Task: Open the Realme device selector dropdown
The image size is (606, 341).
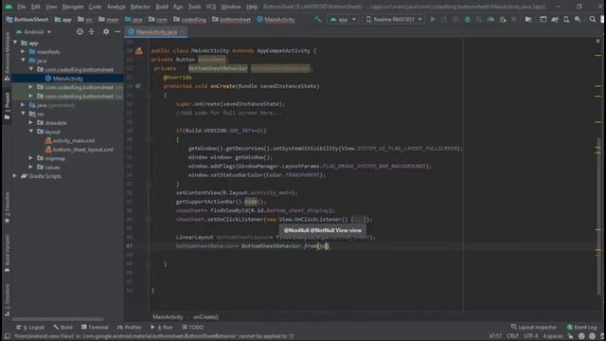Action: point(394,19)
